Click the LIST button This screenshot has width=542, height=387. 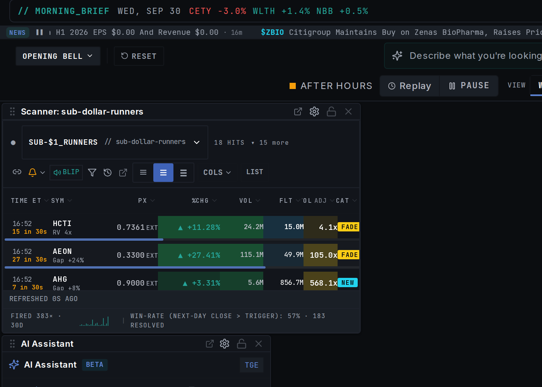255,172
